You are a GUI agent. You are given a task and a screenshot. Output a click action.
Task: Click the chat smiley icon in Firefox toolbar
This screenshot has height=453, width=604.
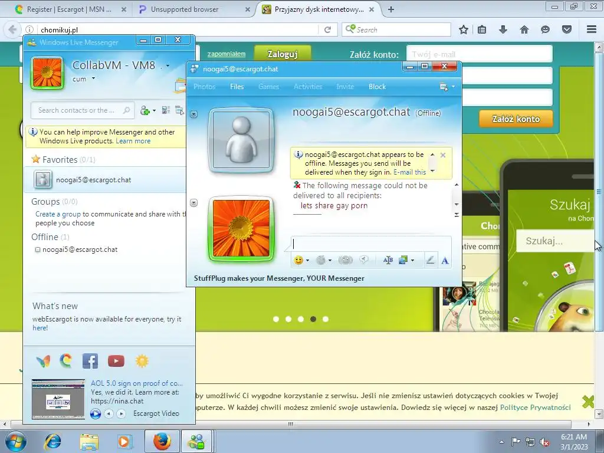point(545,29)
